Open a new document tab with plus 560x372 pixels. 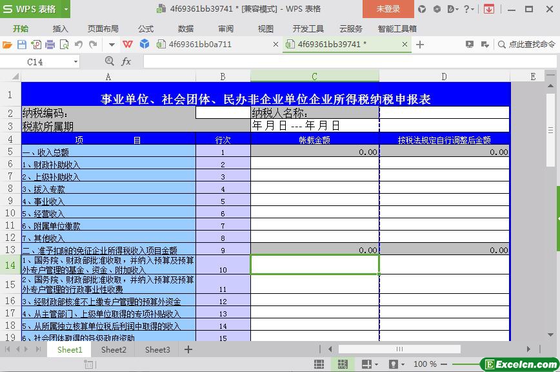coord(420,45)
